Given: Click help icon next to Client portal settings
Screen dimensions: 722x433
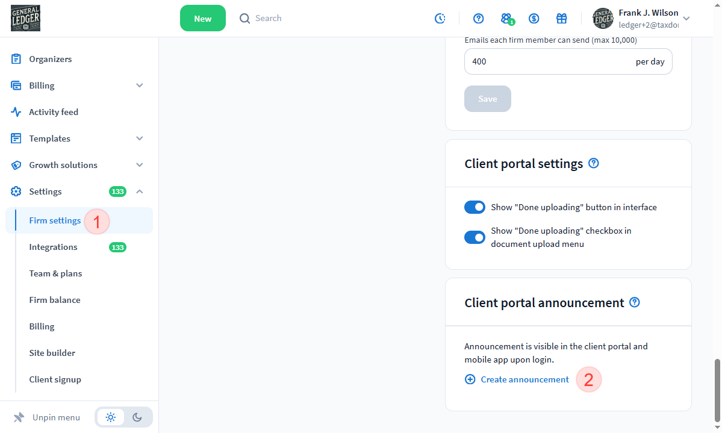Looking at the screenshot, I should [x=594, y=163].
